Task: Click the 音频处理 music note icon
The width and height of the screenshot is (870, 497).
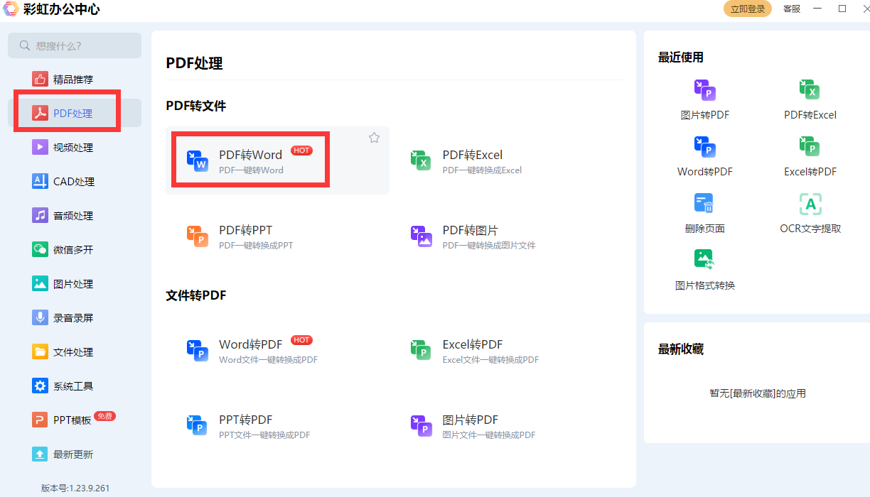Action: [40, 215]
